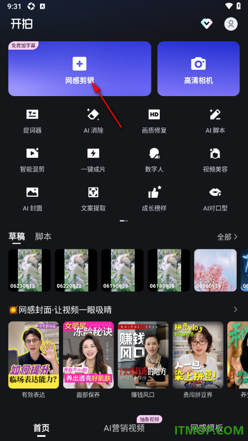Open the 成长榜样 thumbs-up tool

[x=154, y=200]
